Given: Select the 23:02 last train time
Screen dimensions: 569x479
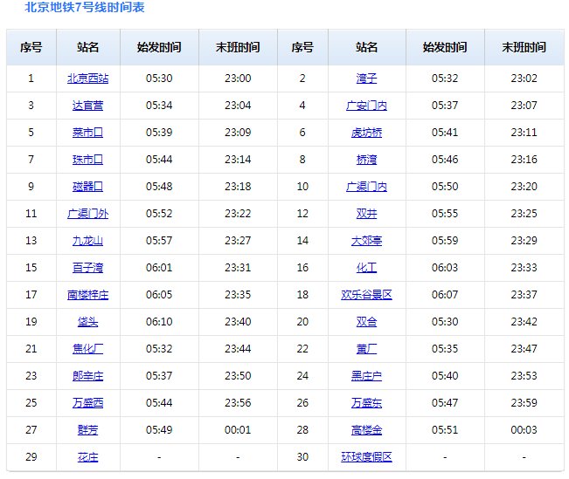Looking at the screenshot, I should (x=524, y=79).
